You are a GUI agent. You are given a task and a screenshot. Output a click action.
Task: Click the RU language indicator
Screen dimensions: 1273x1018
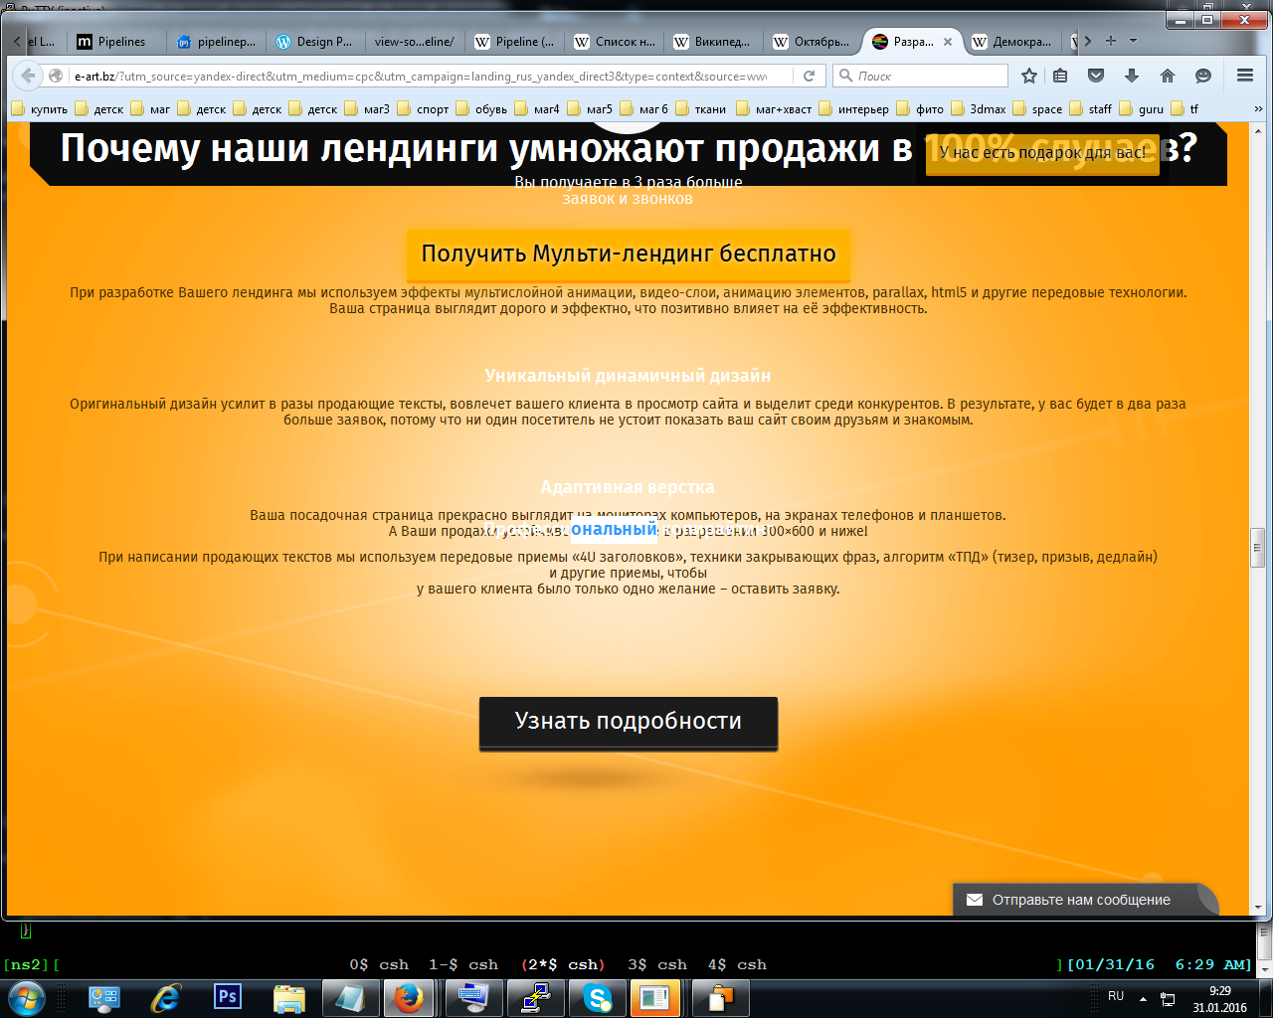(1116, 996)
